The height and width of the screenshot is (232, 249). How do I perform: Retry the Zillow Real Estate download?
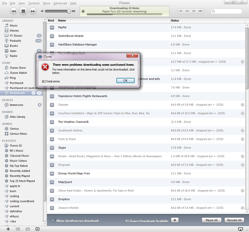[242, 191]
